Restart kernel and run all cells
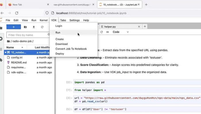This screenshot has height=114, width=201. [108, 32]
